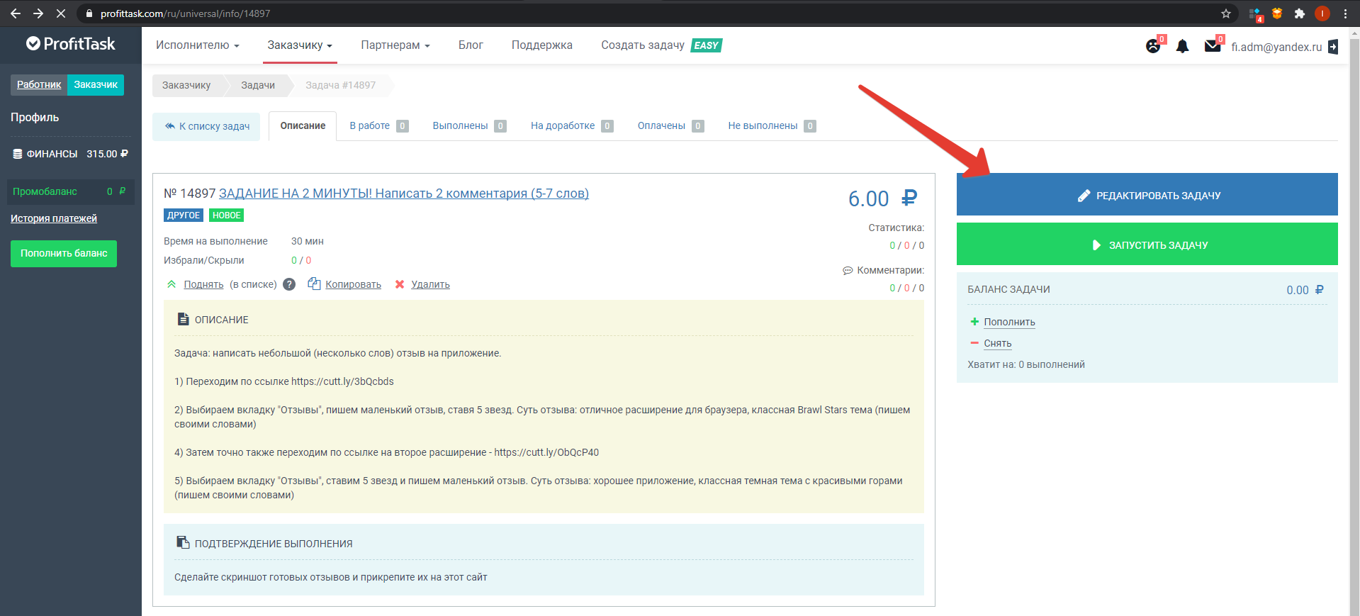The image size is (1360, 616).
Task: Stop page loading with the X button
Action: point(61,13)
